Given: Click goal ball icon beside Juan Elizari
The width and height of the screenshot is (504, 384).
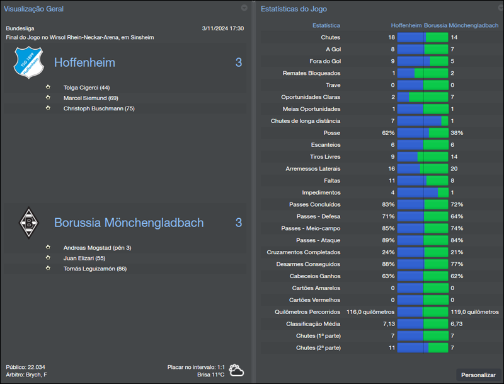Looking at the screenshot, I should pyautogui.click(x=47, y=258).
